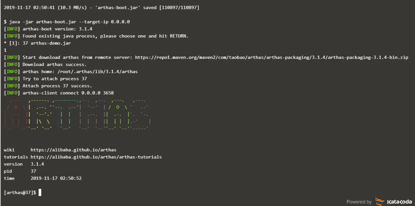Click the Katacoda logo icon
415x206 pixels.
click(x=380, y=201)
